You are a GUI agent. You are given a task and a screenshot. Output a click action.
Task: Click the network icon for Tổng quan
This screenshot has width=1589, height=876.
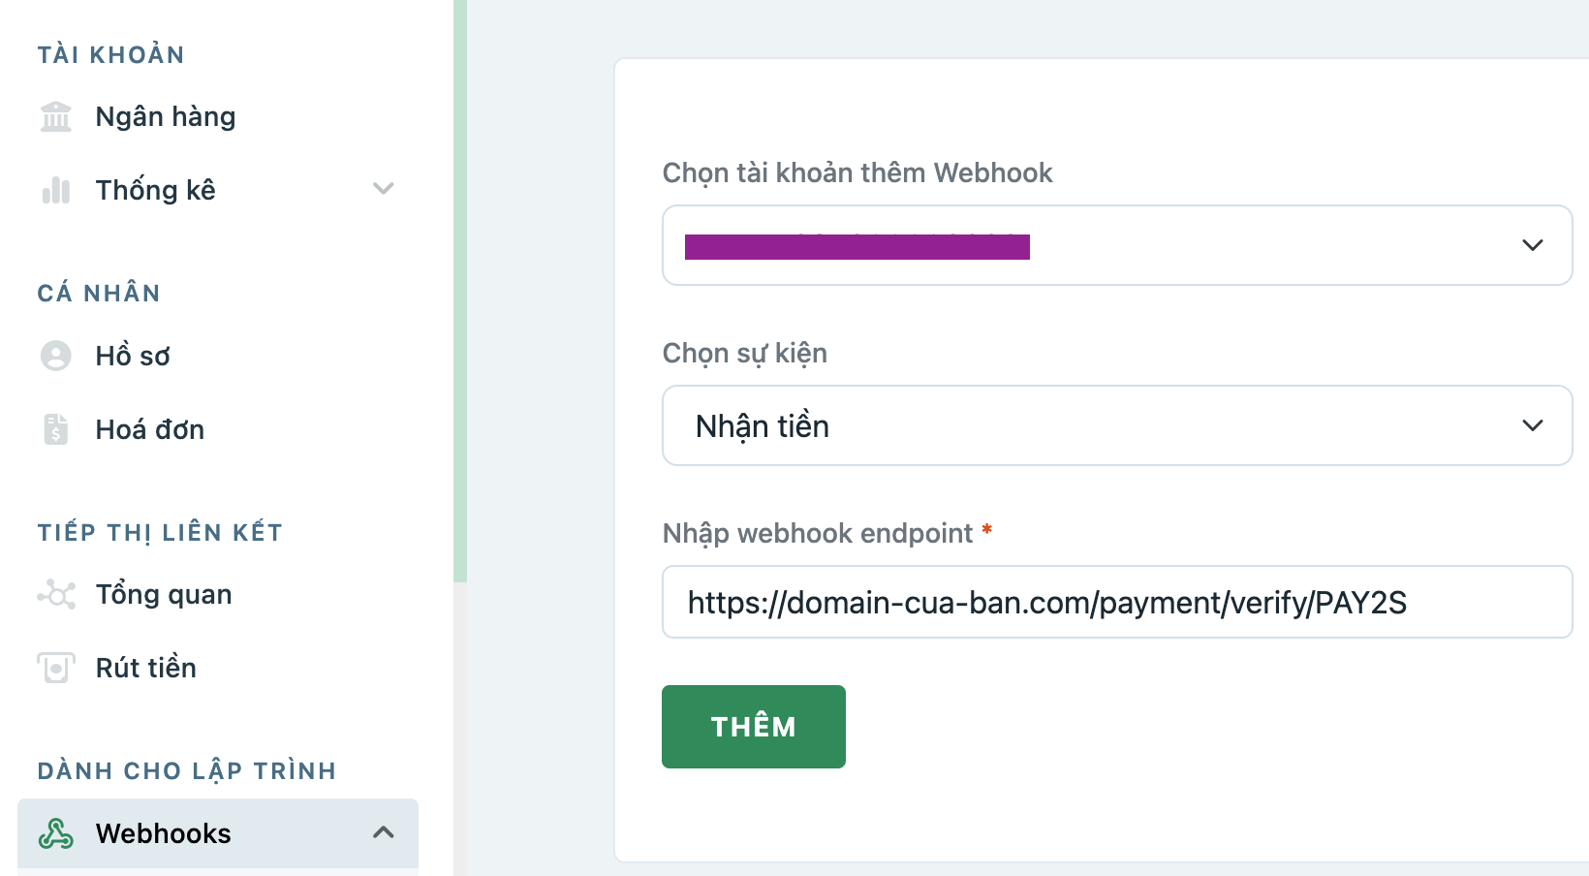[56, 594]
